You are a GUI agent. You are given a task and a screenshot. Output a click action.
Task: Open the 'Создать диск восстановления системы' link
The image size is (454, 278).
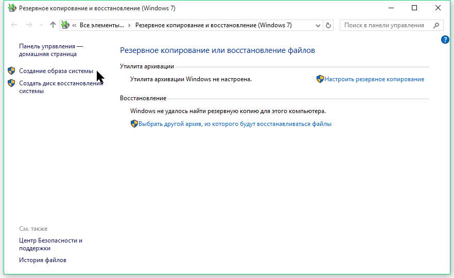pos(61,87)
